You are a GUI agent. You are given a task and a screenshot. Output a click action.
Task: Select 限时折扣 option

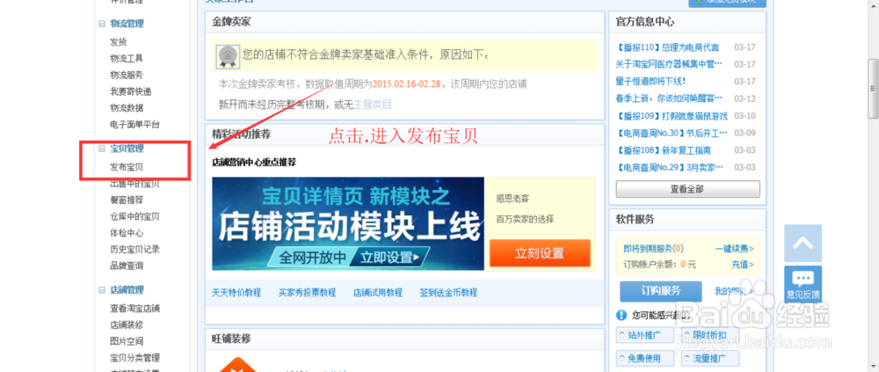click(710, 336)
